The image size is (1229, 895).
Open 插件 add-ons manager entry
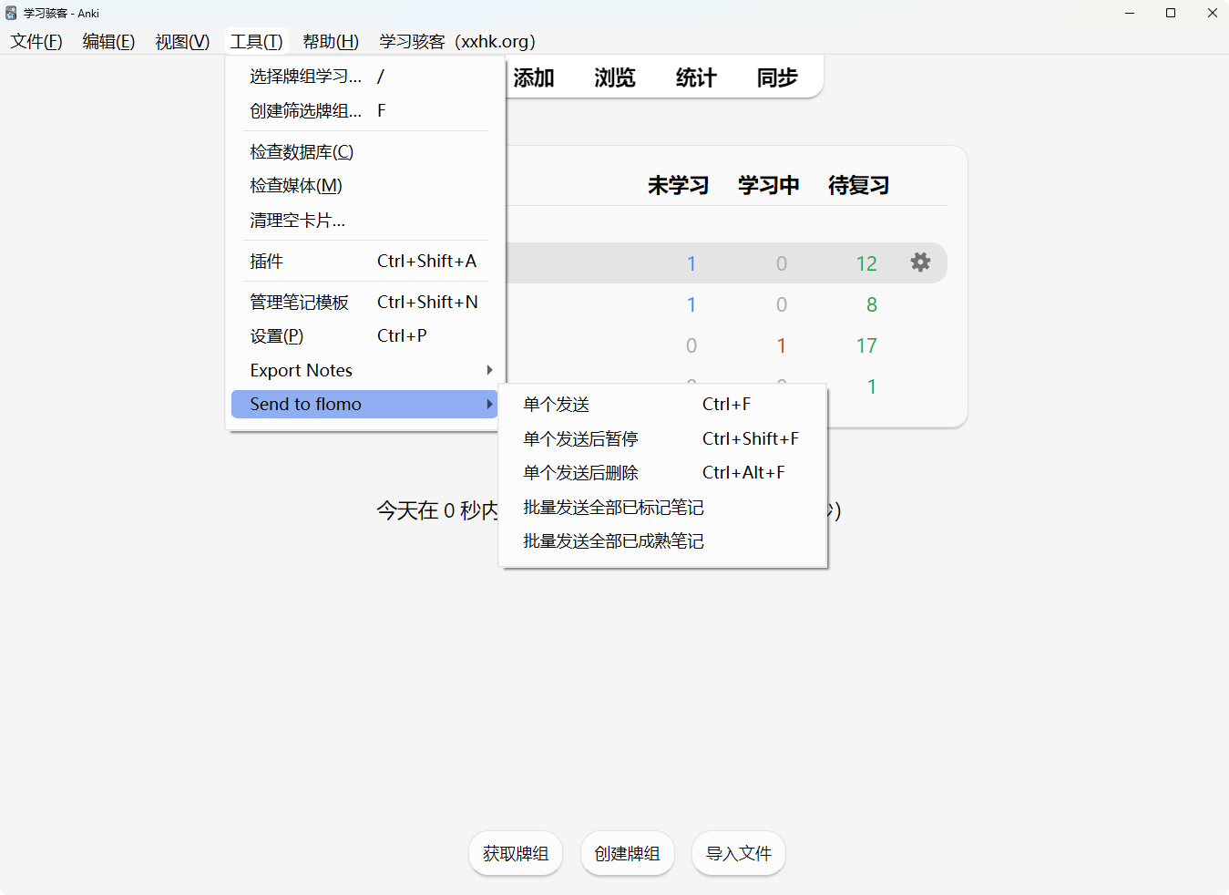click(x=267, y=262)
